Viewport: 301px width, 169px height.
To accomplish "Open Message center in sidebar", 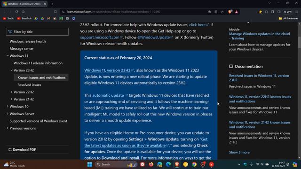I will click(x=22, y=48).
